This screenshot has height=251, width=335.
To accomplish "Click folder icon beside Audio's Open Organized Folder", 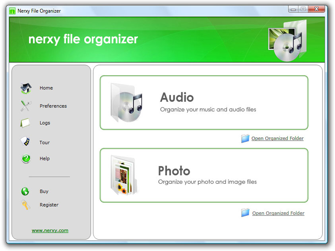I will [245, 138].
